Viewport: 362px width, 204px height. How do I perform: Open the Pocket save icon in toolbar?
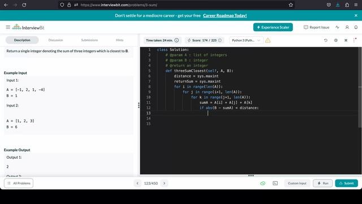coord(329,5)
